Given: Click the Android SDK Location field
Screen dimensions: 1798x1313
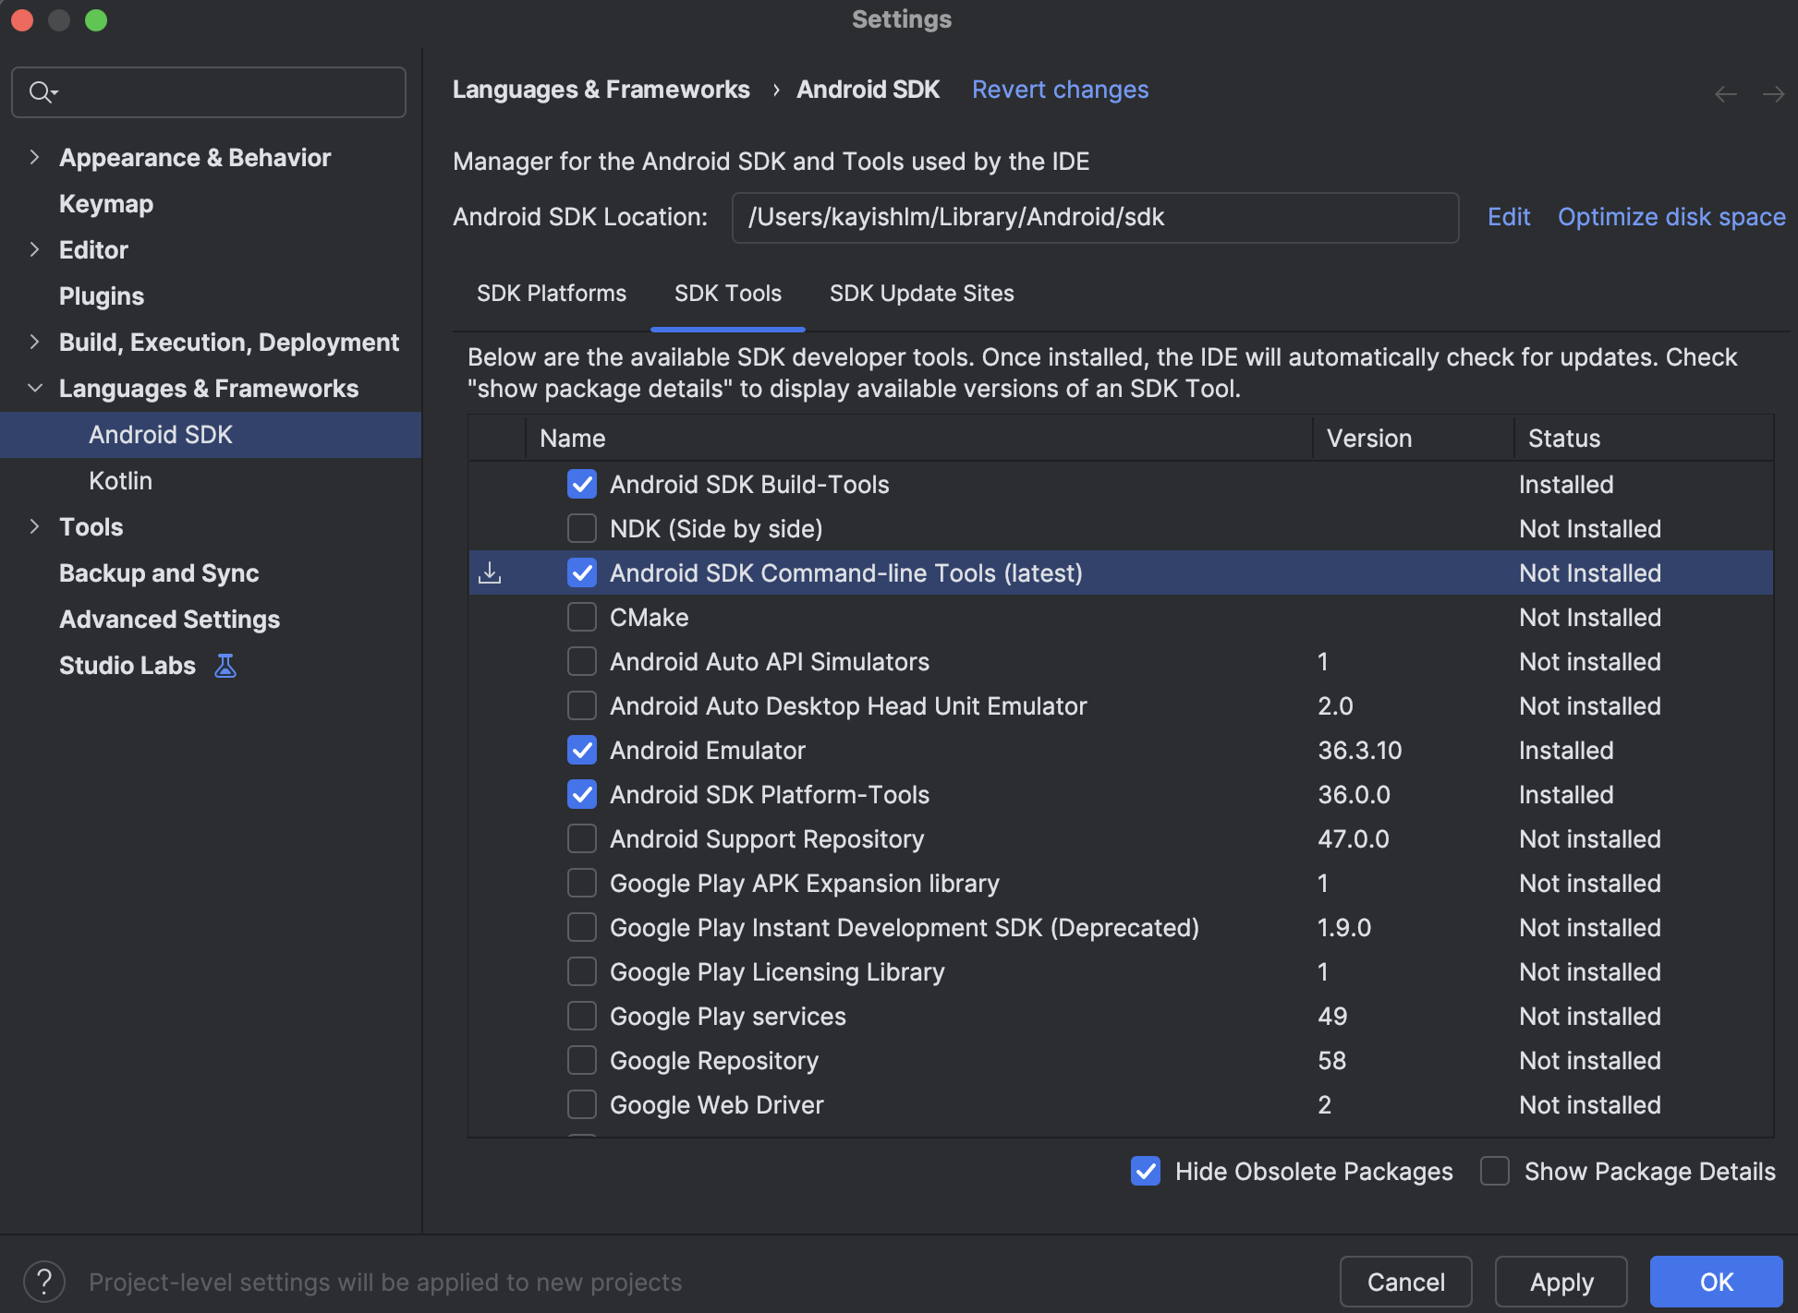Looking at the screenshot, I should [1094, 218].
